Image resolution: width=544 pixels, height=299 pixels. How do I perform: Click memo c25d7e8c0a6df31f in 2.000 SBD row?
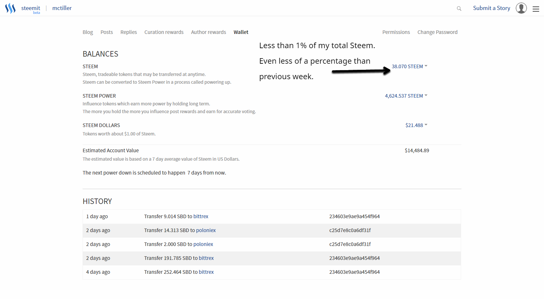coord(350,244)
